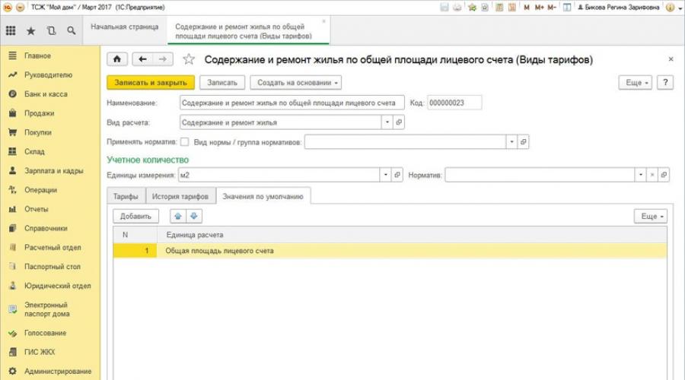
Task: Expand the 'Единицы измерения' dropdown arrow
Action: coord(387,176)
